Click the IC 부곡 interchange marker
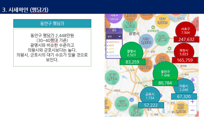The height and width of the screenshot is (118, 204). click(168, 103)
